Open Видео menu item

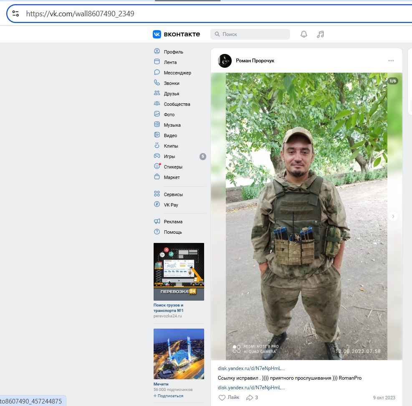coord(171,135)
